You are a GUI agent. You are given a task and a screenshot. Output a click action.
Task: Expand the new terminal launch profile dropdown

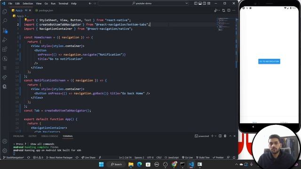coord(215,136)
